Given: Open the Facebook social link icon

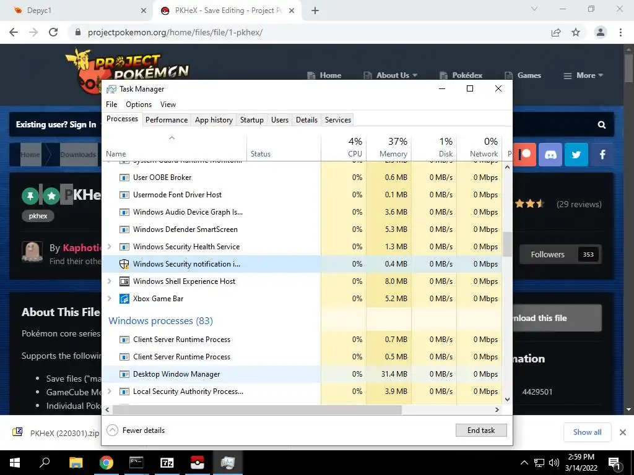Looking at the screenshot, I should 602,155.
